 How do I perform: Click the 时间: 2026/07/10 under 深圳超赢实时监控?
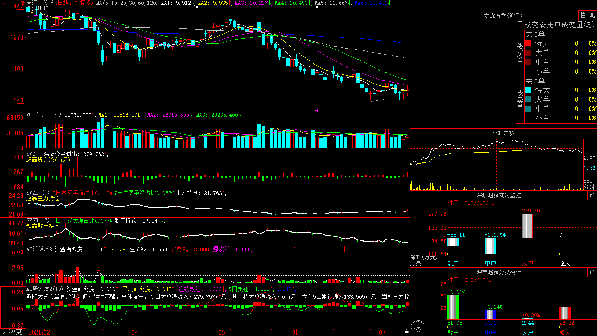[x=471, y=203]
